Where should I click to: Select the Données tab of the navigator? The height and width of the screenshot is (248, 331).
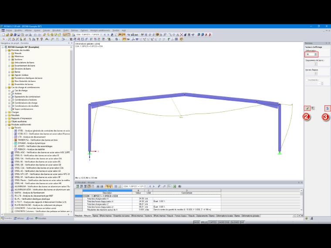point(7,218)
